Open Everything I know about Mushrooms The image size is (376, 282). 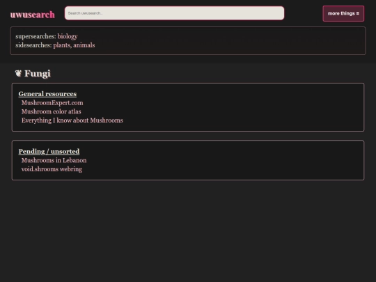pyautogui.click(x=72, y=120)
